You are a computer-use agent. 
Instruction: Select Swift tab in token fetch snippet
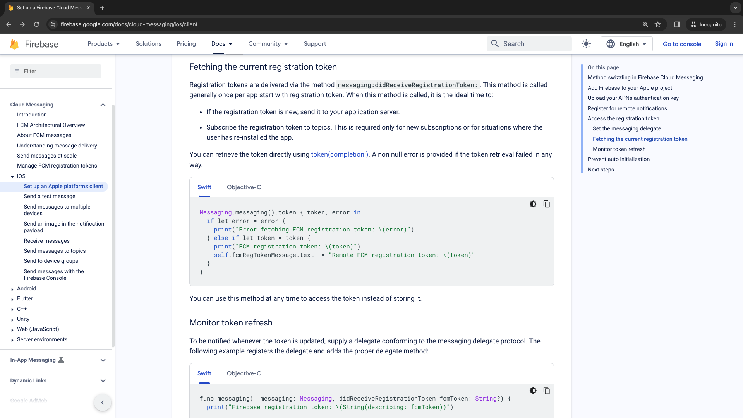coord(204,187)
